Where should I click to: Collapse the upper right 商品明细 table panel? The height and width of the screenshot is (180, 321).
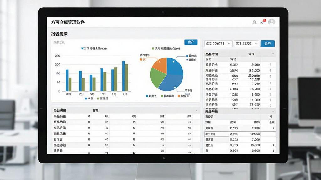[x=273, y=54]
